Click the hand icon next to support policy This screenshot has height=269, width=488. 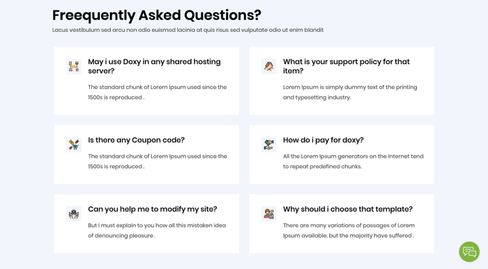(268, 67)
